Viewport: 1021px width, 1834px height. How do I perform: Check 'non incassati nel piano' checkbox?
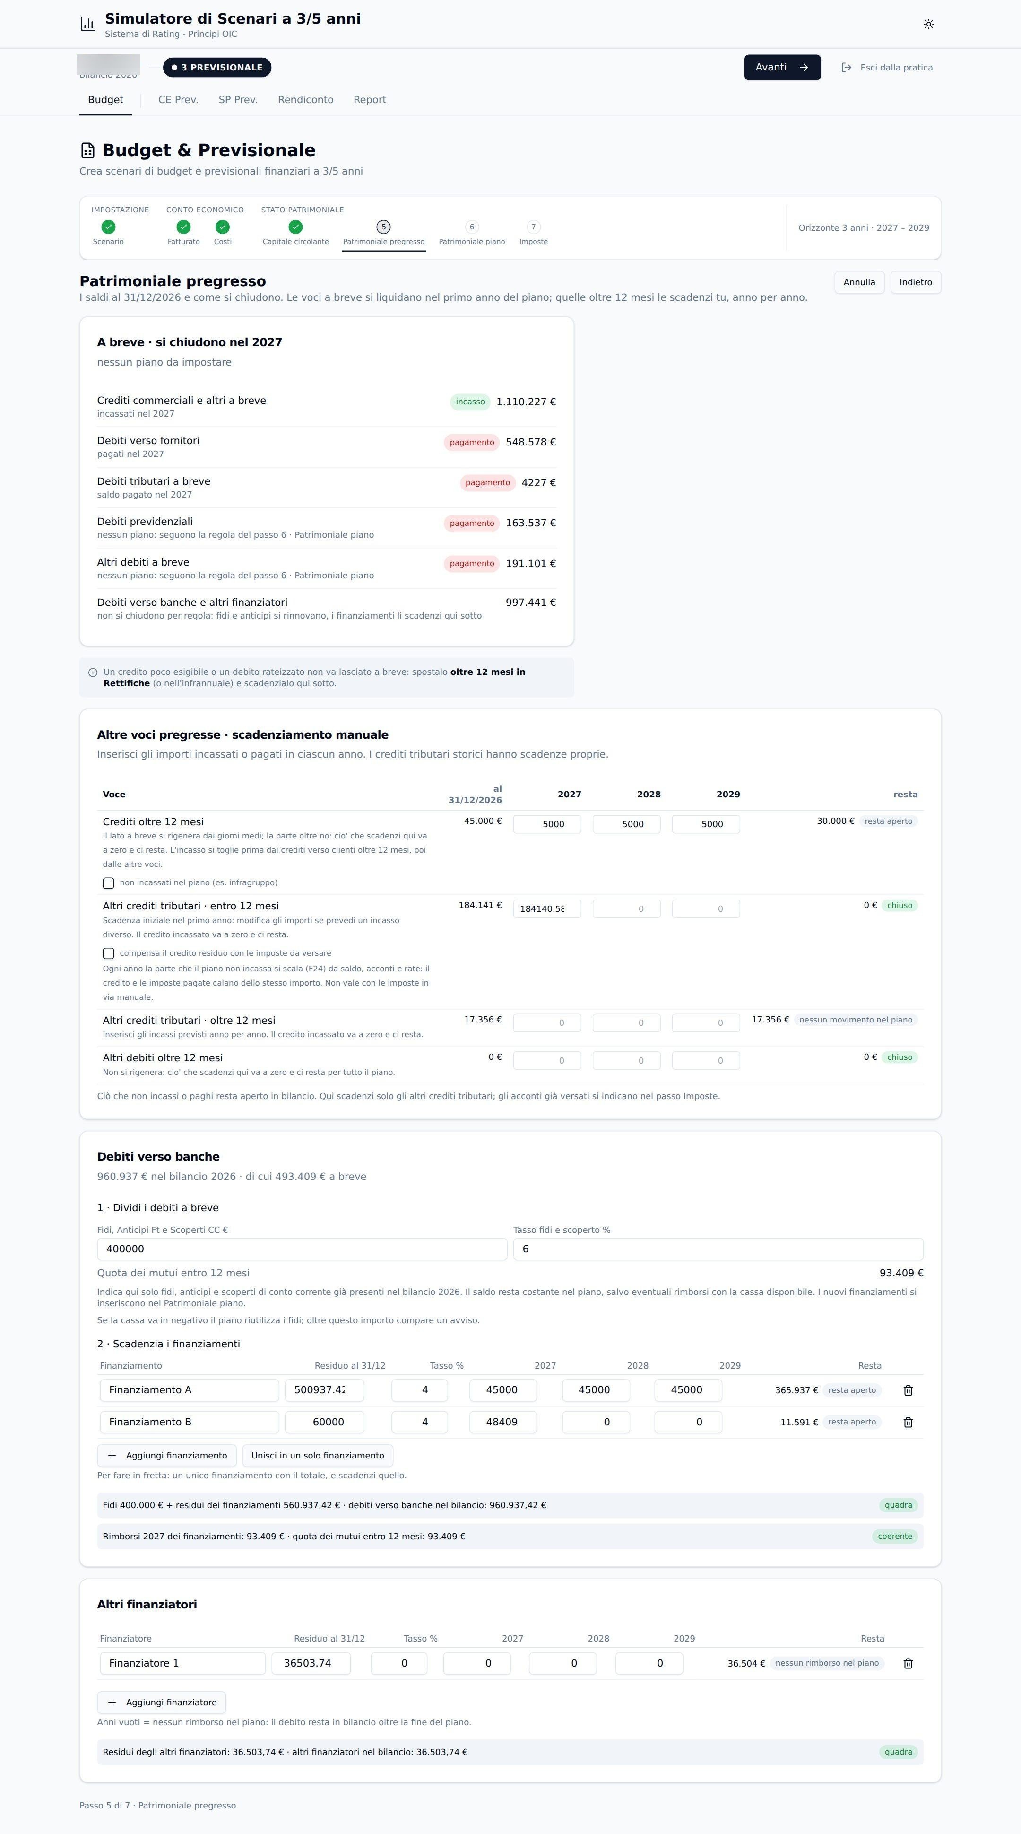108,883
